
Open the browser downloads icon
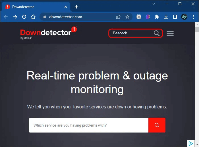166,17
